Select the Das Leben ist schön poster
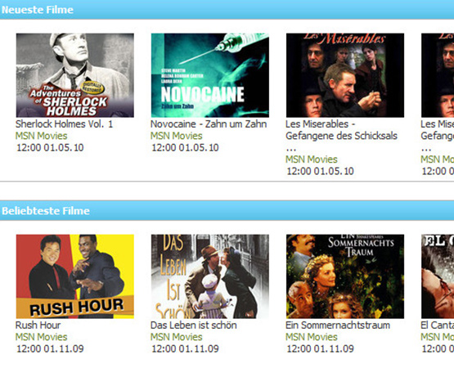 click(x=210, y=276)
